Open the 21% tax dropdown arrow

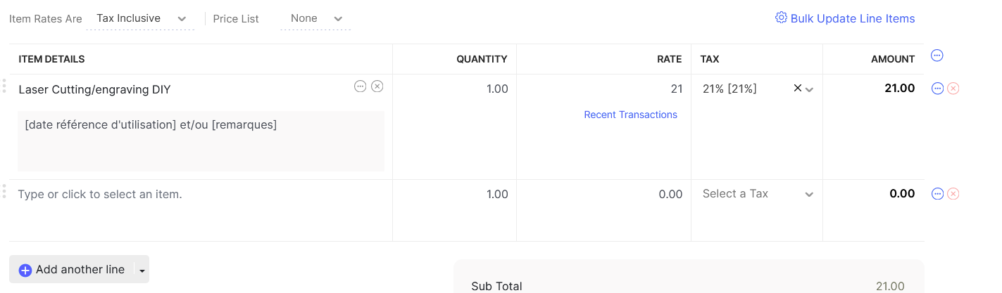tap(810, 89)
